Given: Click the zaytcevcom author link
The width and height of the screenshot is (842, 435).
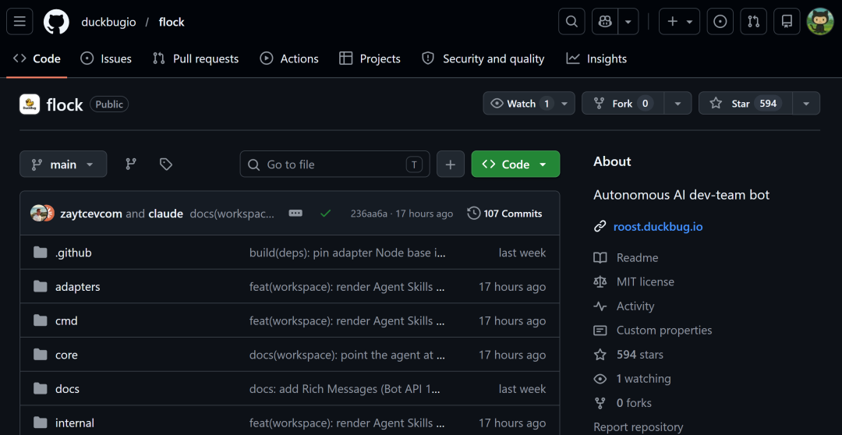Looking at the screenshot, I should 90,214.
